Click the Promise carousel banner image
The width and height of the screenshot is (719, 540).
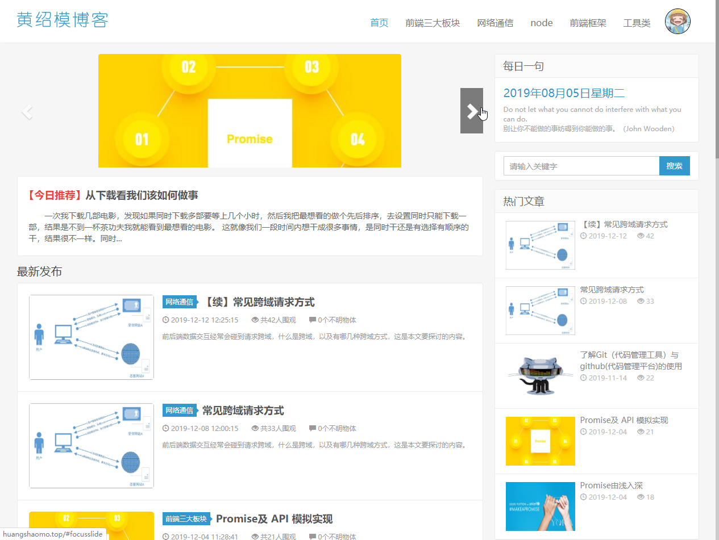point(250,111)
